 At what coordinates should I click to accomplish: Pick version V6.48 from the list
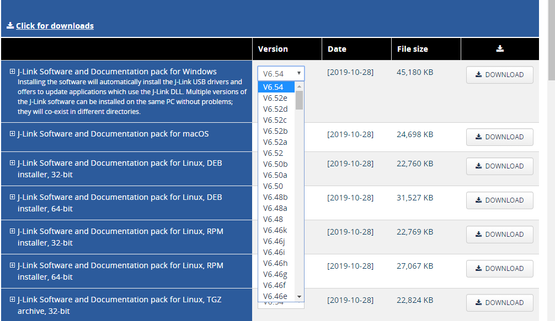point(276,219)
